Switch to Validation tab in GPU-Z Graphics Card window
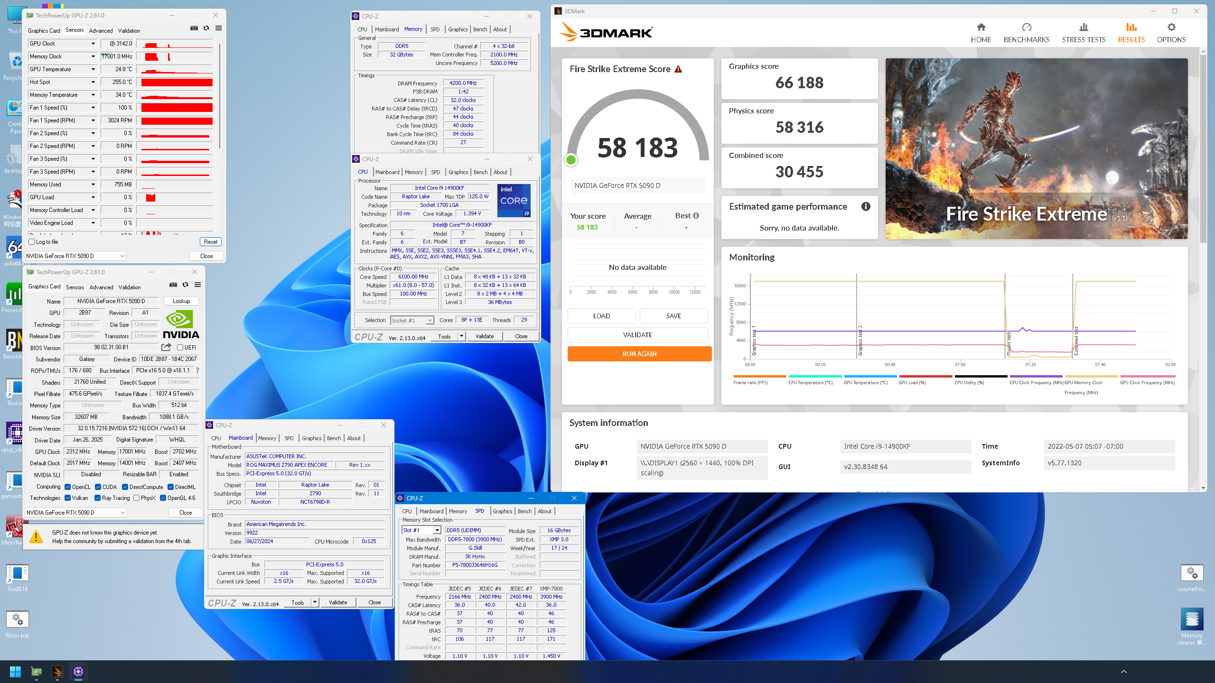Viewport: 1215px width, 683px height. [x=130, y=287]
